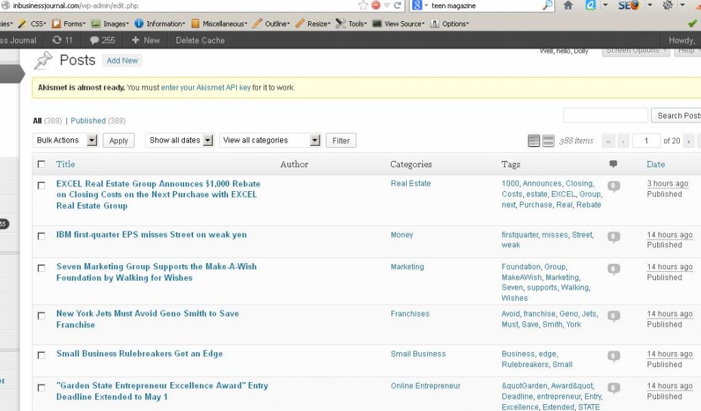Open enter your Akismet API key link
The width and height of the screenshot is (701, 411).
[205, 88]
